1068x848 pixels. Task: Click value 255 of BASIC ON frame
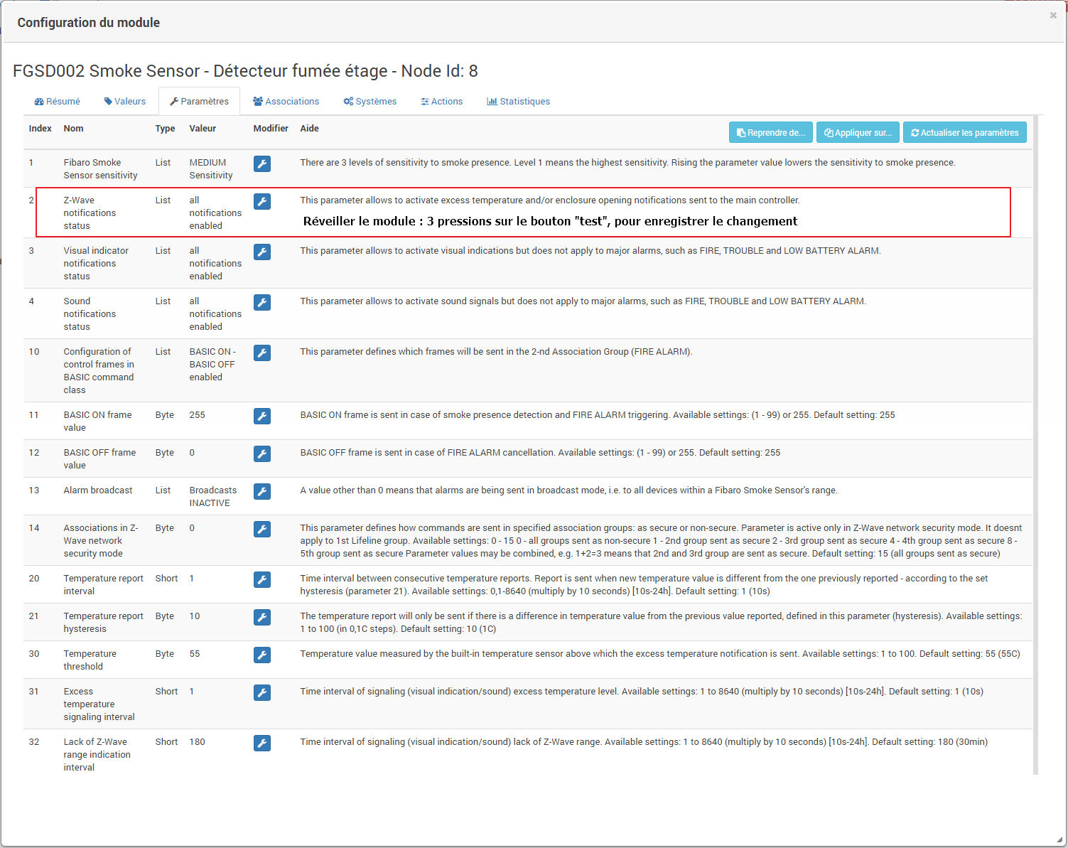[x=198, y=415]
